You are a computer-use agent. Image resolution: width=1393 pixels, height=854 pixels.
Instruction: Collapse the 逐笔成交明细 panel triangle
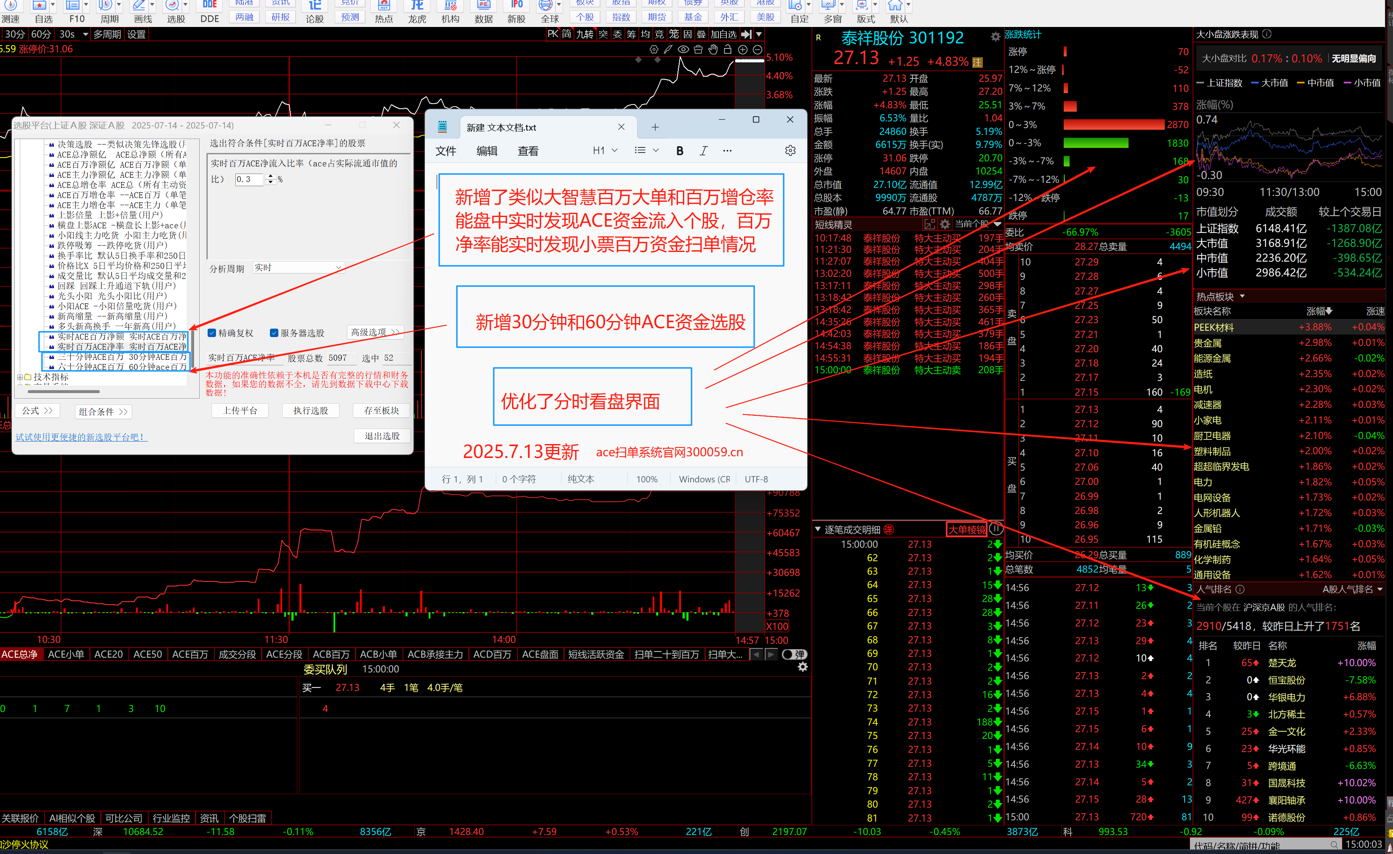817,529
